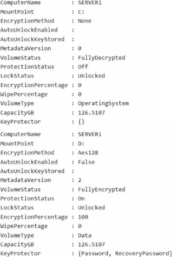172x257 pixels.
Task: Click the C: mount point value
Action: (81, 12)
